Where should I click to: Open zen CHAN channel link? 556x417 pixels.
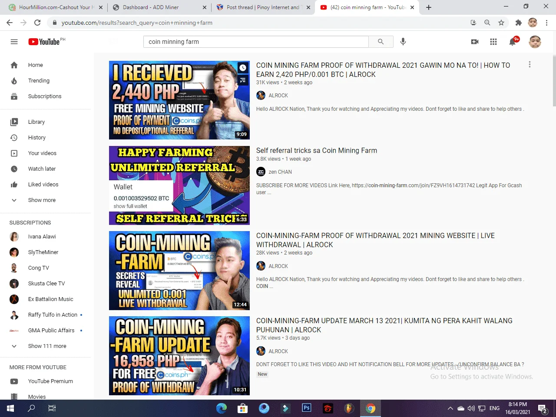click(280, 172)
